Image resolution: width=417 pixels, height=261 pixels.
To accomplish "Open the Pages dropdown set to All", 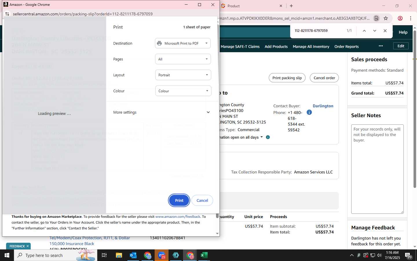I will point(183,59).
